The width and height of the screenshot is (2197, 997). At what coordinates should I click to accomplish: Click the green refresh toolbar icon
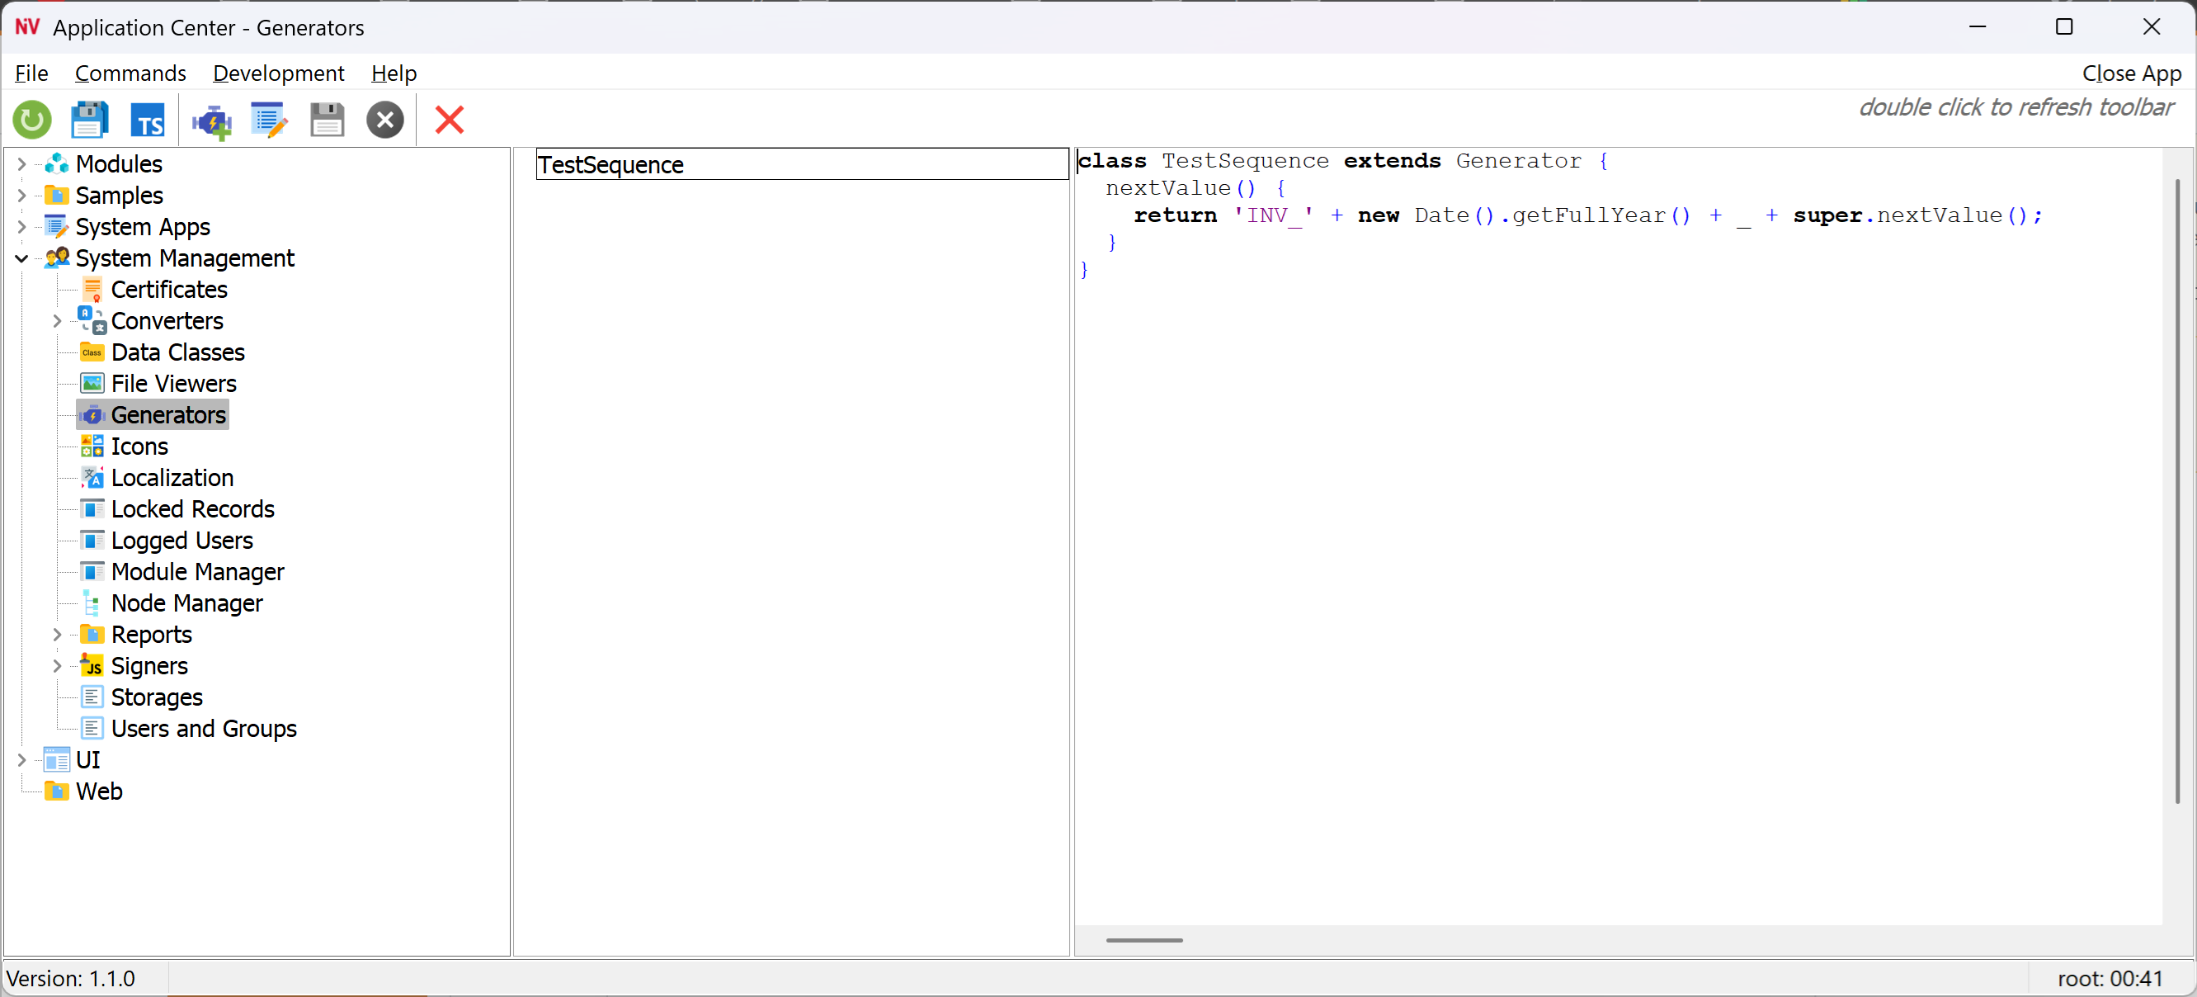(x=32, y=120)
